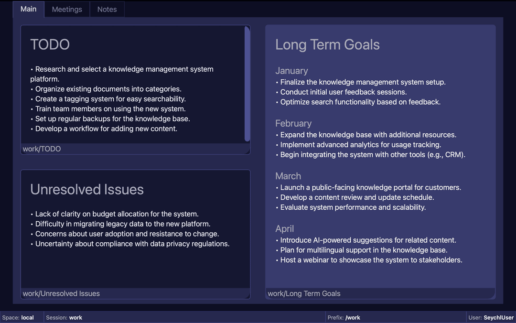Open the work/Unresolved Issues footer link
This screenshot has height=323, width=516.
click(x=61, y=294)
